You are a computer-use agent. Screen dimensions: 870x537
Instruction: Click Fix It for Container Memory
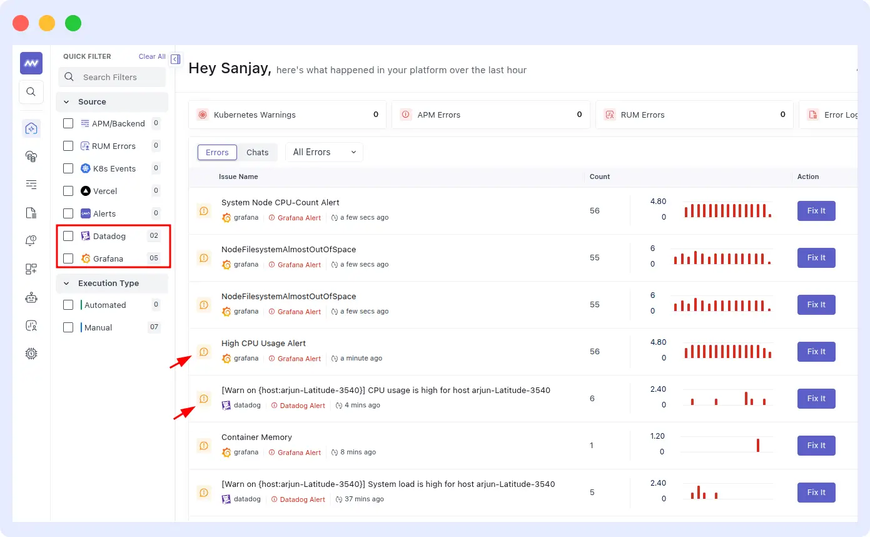point(816,446)
